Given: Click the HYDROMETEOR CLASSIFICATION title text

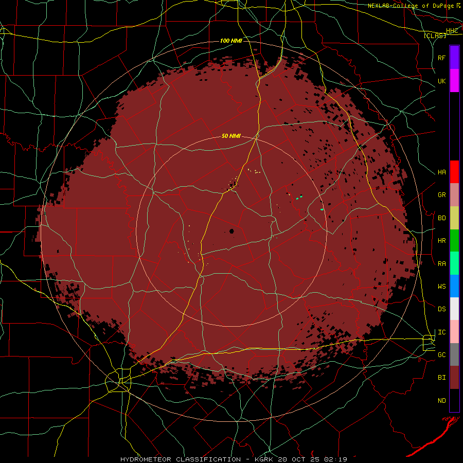Looking at the screenshot, I should [181, 459].
